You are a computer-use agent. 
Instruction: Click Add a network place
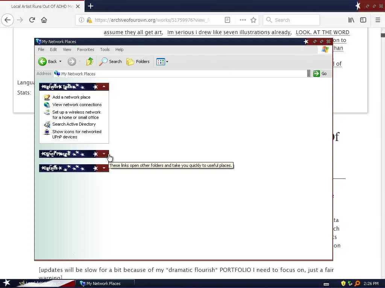tap(71, 97)
